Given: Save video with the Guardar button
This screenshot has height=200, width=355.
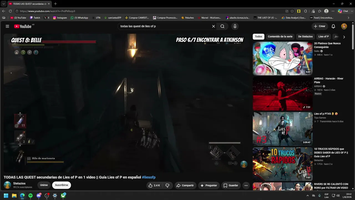Looking at the screenshot, I should pyautogui.click(x=231, y=186).
